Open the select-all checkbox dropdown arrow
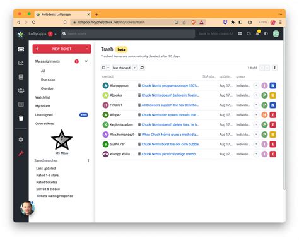299x240 pixels. 108,68
